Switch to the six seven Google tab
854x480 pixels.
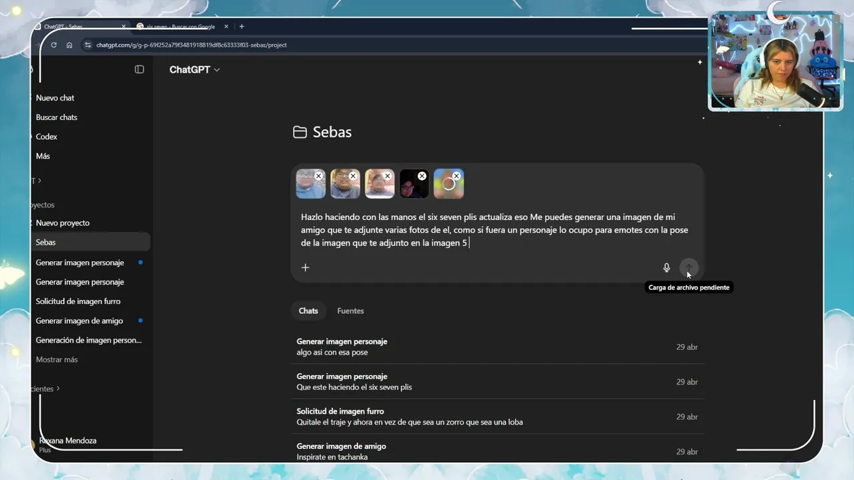pyautogui.click(x=181, y=27)
